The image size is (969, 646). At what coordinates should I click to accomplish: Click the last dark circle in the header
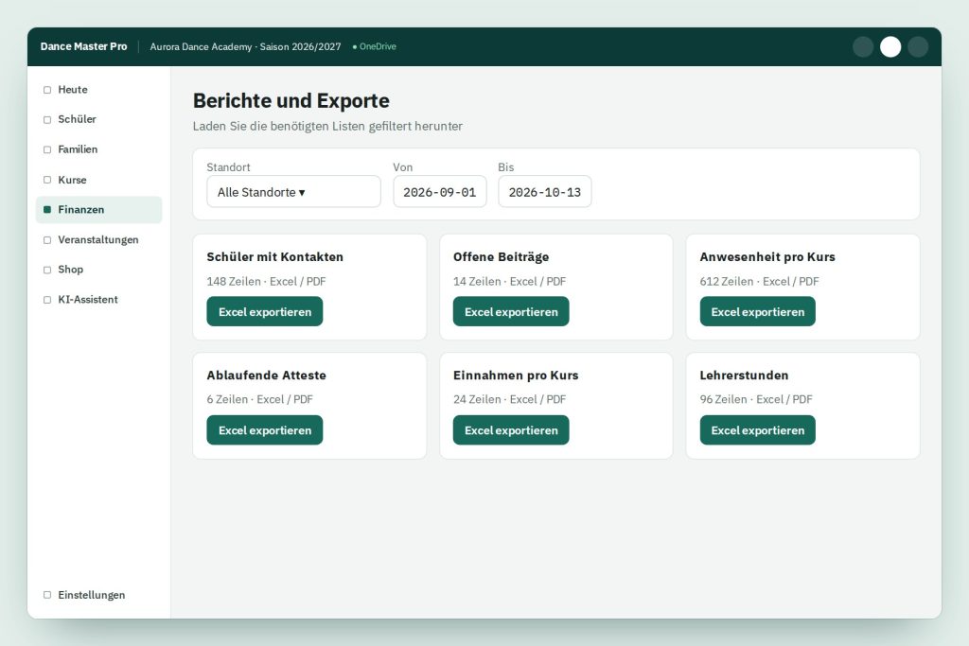(918, 47)
